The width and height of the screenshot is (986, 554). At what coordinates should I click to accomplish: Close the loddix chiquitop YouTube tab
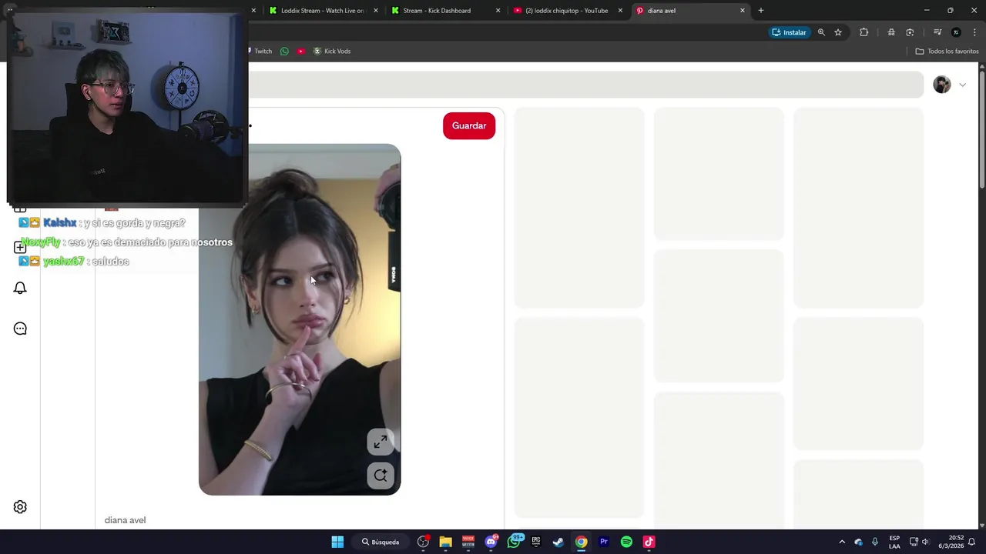pos(620,11)
